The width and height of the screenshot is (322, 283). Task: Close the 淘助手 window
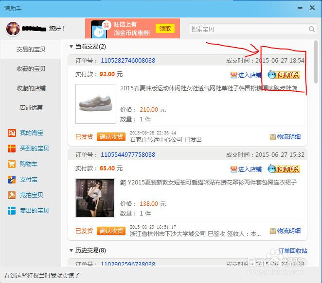[x=312, y=8]
